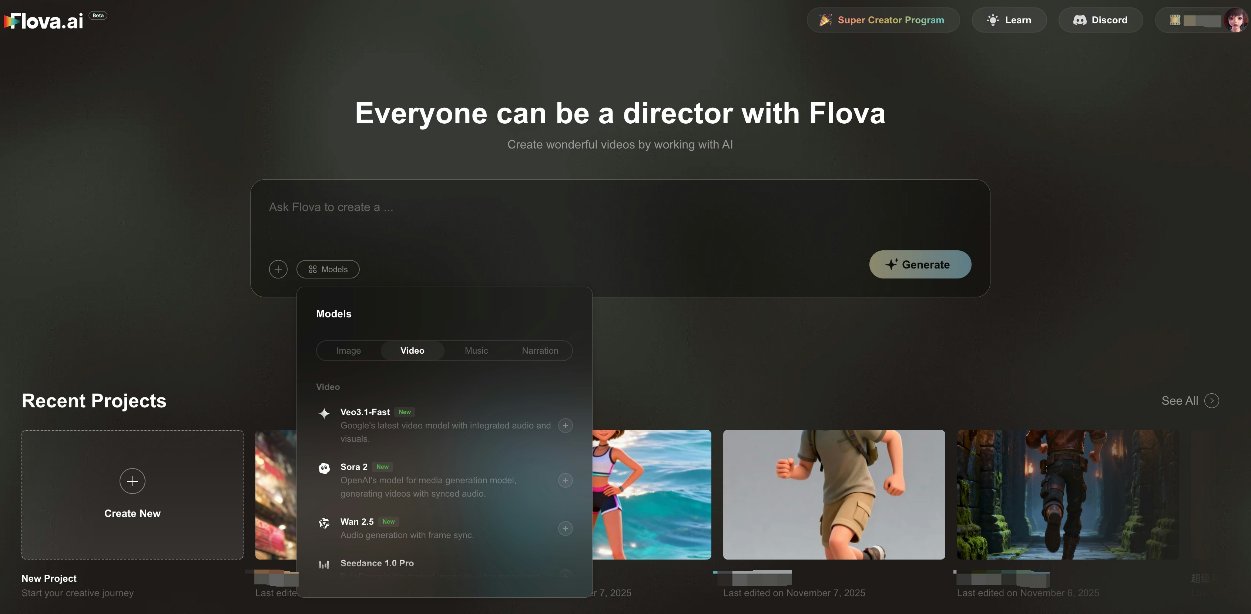Click the New badge beside Sora 2
The image size is (1251, 614).
(382, 467)
